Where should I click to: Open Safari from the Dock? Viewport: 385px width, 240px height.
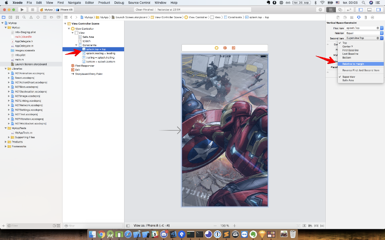pos(128,234)
